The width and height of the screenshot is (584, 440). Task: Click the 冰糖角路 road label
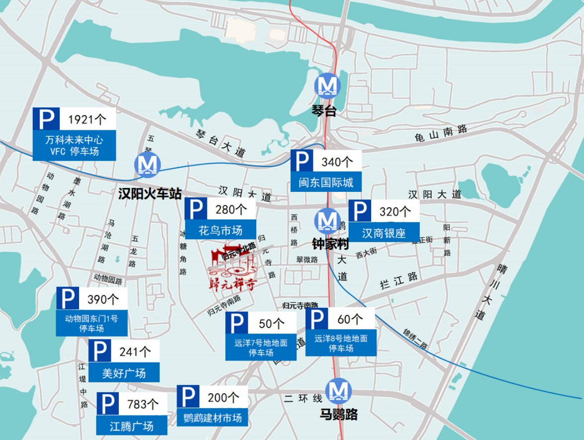click(183, 253)
